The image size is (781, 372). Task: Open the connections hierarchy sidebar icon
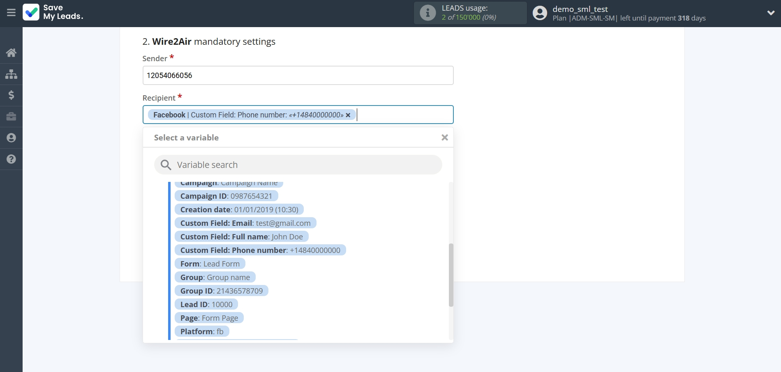11,74
